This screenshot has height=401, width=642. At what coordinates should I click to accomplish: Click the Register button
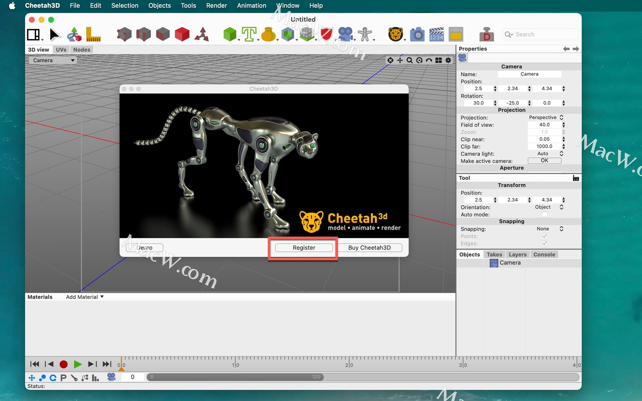pos(304,247)
